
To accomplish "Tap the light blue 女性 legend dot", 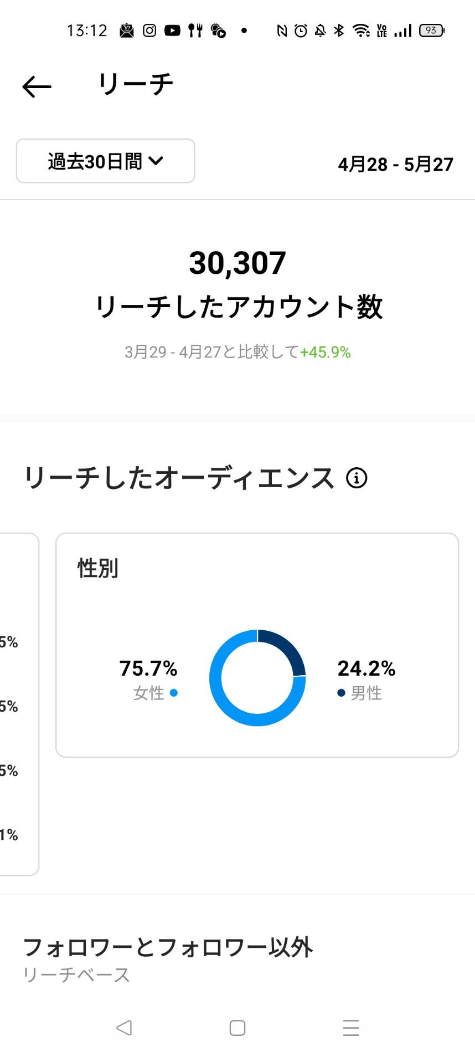I will pos(174,693).
